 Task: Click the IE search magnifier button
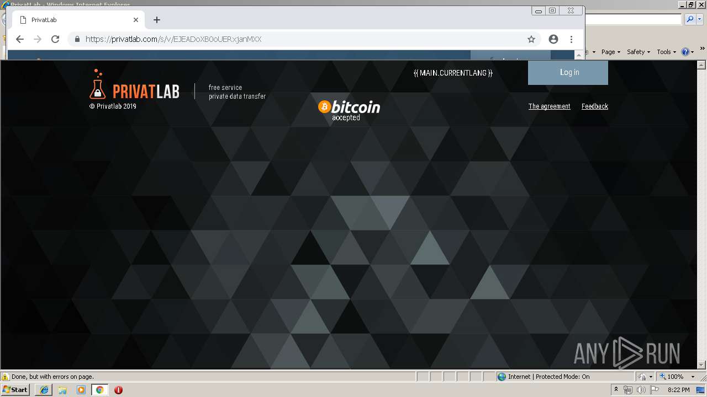pyautogui.click(x=690, y=19)
